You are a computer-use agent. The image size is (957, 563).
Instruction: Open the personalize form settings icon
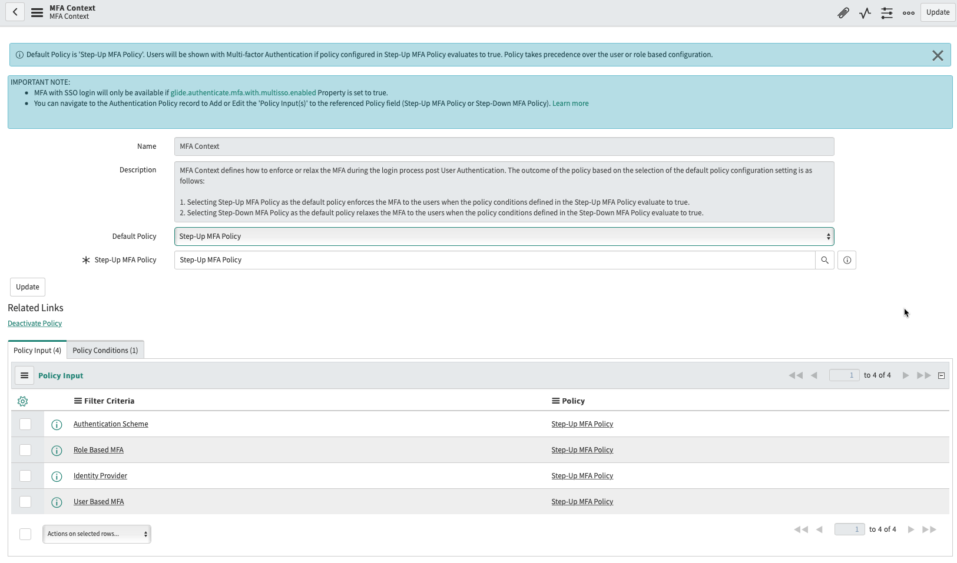pos(887,12)
